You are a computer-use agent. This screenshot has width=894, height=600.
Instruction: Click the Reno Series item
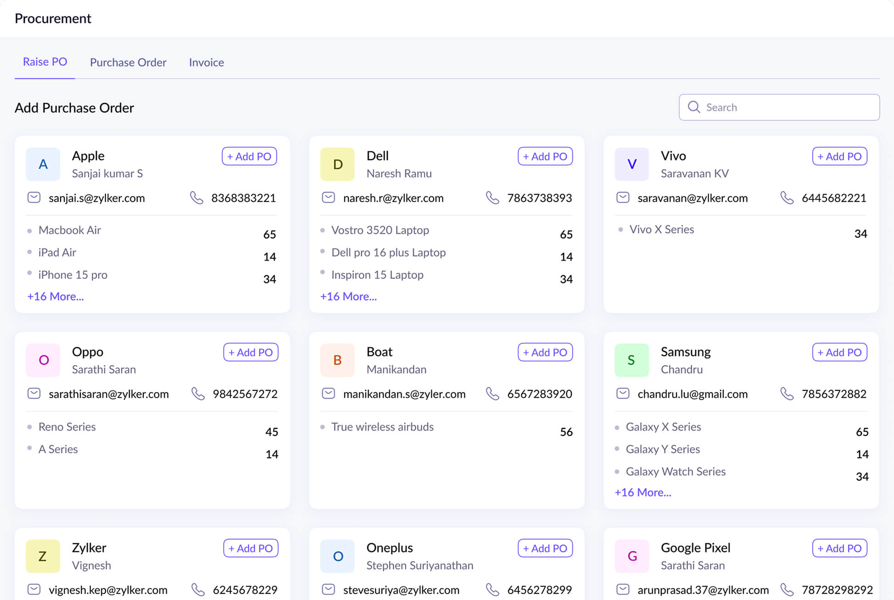click(67, 427)
